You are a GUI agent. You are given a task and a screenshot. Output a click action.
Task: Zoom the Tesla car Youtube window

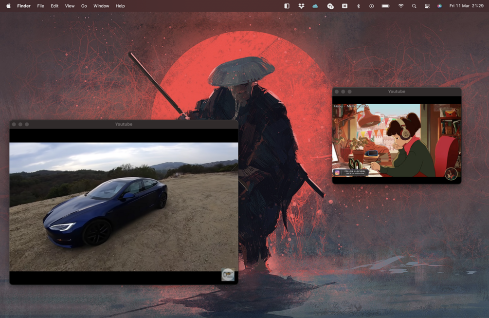(x=27, y=124)
